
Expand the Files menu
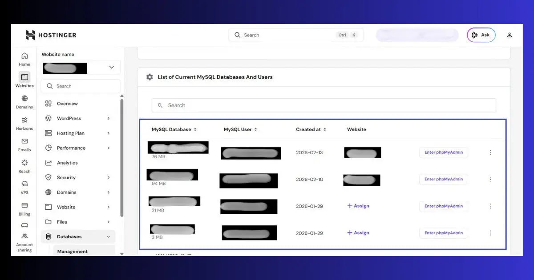[78, 222]
